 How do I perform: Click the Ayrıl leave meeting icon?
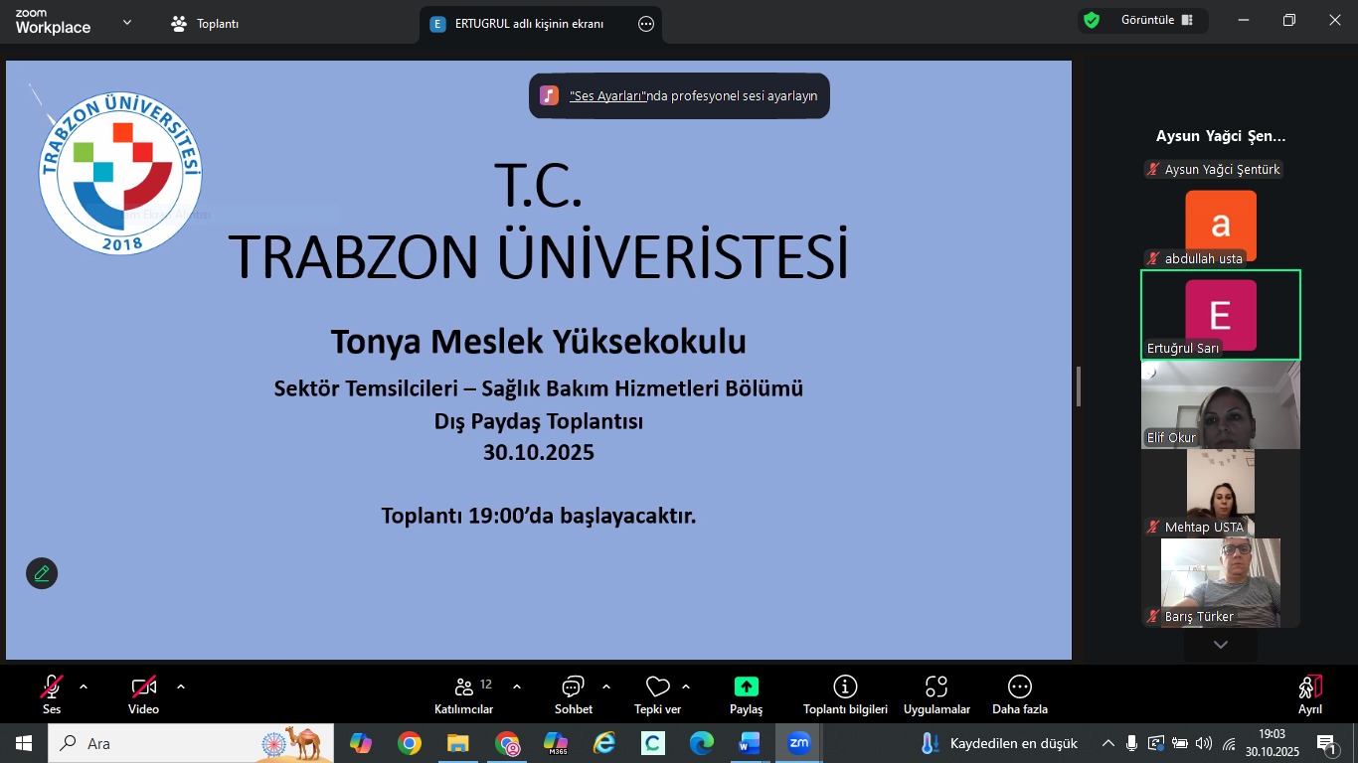click(1309, 687)
